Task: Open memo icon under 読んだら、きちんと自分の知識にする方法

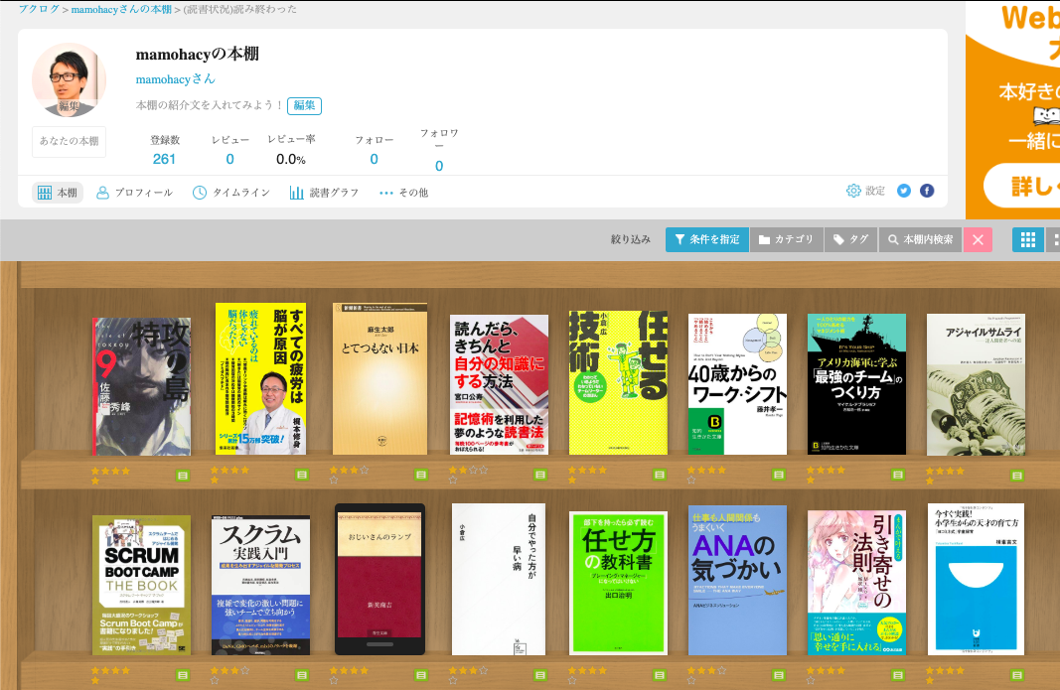Action: (540, 476)
